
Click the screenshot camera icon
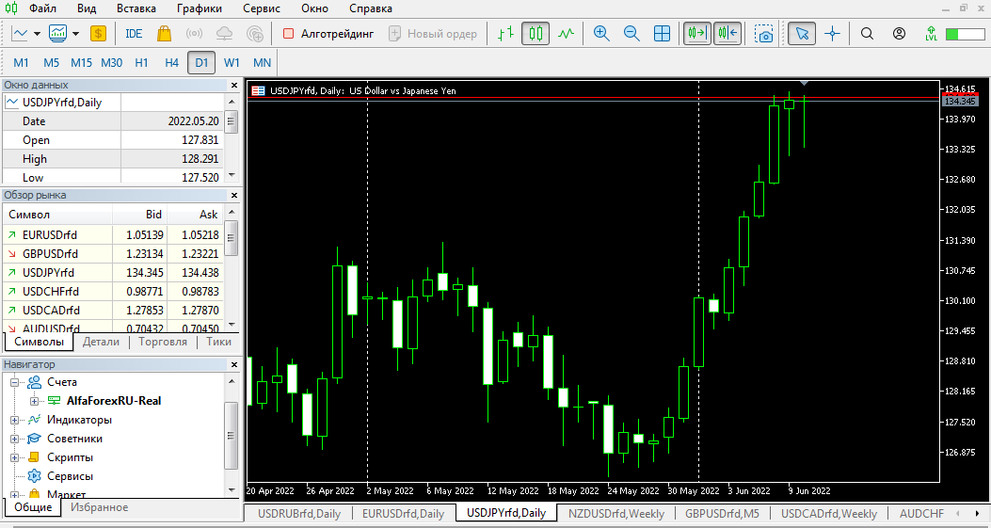tap(764, 34)
